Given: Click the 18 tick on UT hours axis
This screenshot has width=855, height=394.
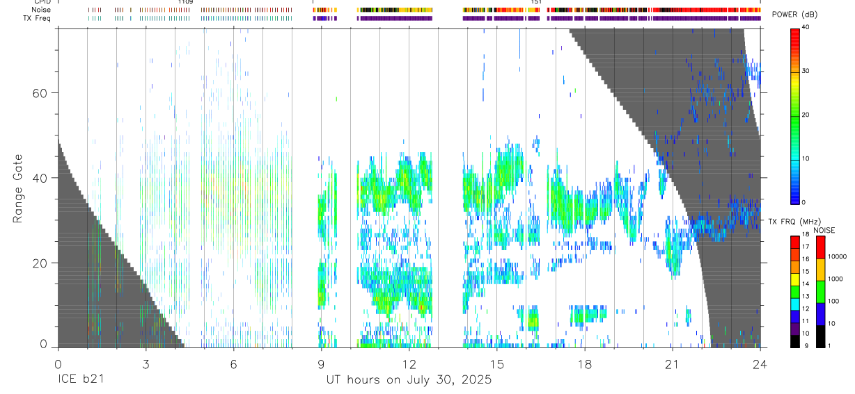Looking at the screenshot, I should 585,364.
